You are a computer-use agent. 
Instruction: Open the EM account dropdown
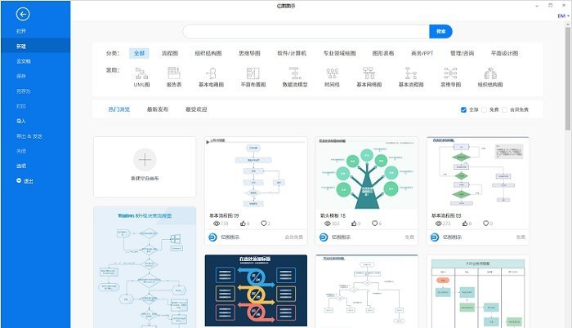click(563, 16)
